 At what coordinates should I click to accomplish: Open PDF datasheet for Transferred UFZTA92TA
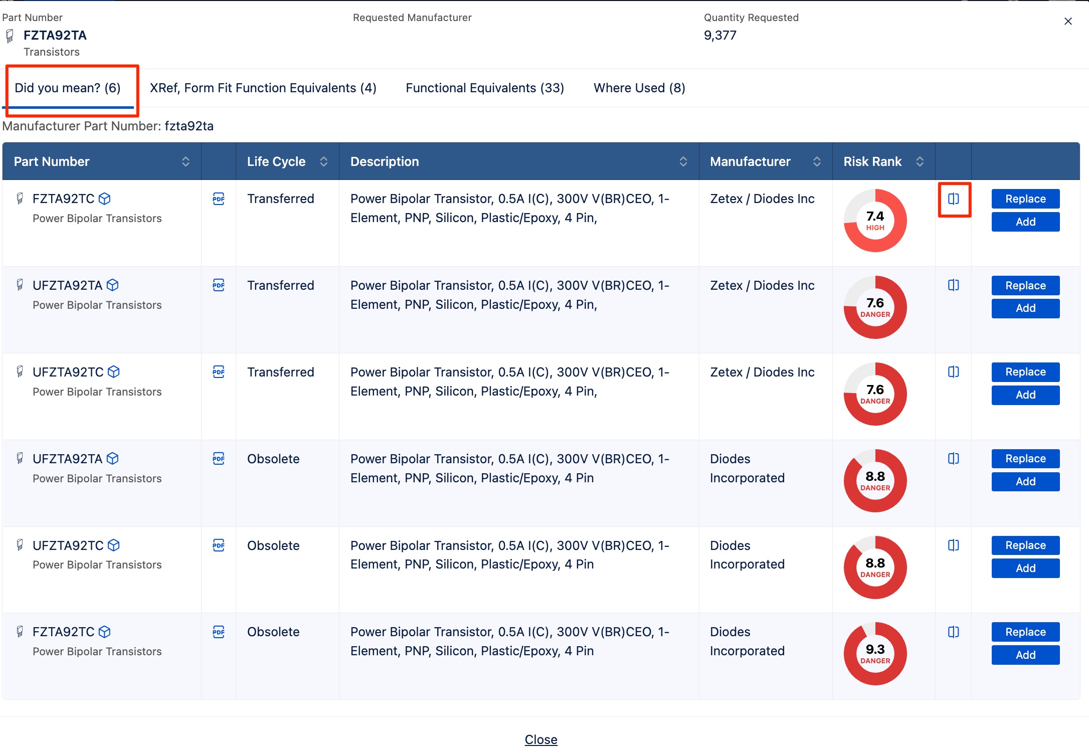219,285
